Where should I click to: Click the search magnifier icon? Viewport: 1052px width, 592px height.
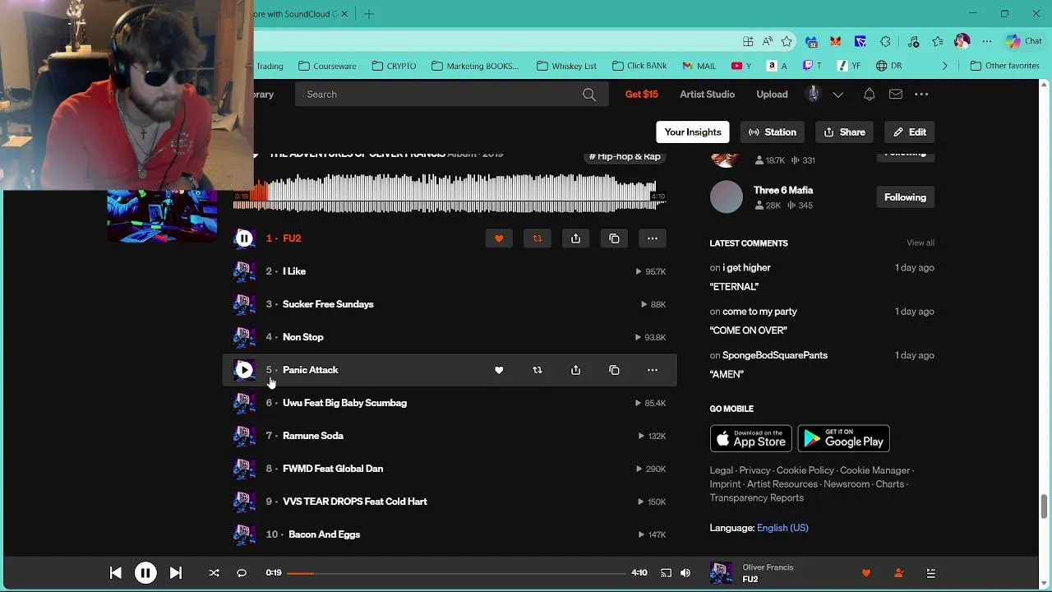point(589,95)
